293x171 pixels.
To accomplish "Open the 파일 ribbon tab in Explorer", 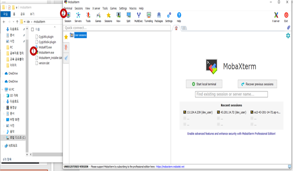I will [5, 14].
